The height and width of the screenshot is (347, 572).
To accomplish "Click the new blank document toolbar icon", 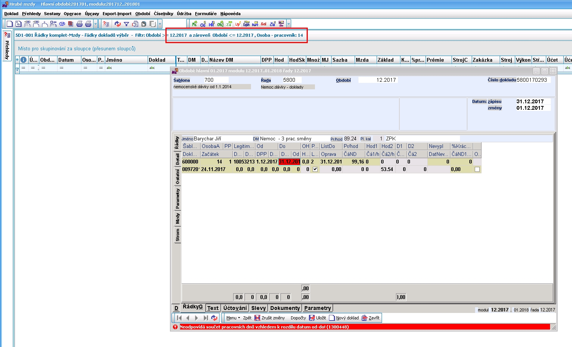I will 10,24.
